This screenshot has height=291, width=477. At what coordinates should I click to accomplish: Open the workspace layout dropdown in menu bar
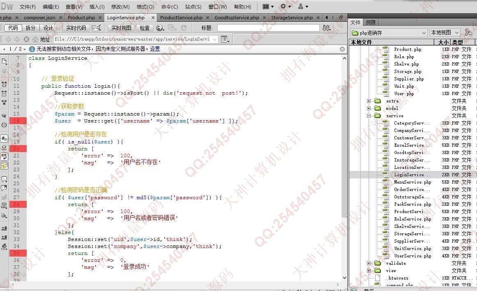tap(268, 7)
